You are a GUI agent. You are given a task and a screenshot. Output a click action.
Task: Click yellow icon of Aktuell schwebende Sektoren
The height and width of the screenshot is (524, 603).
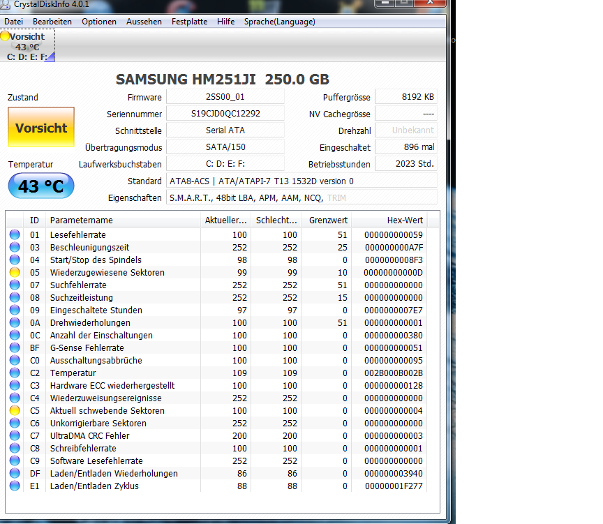point(15,410)
